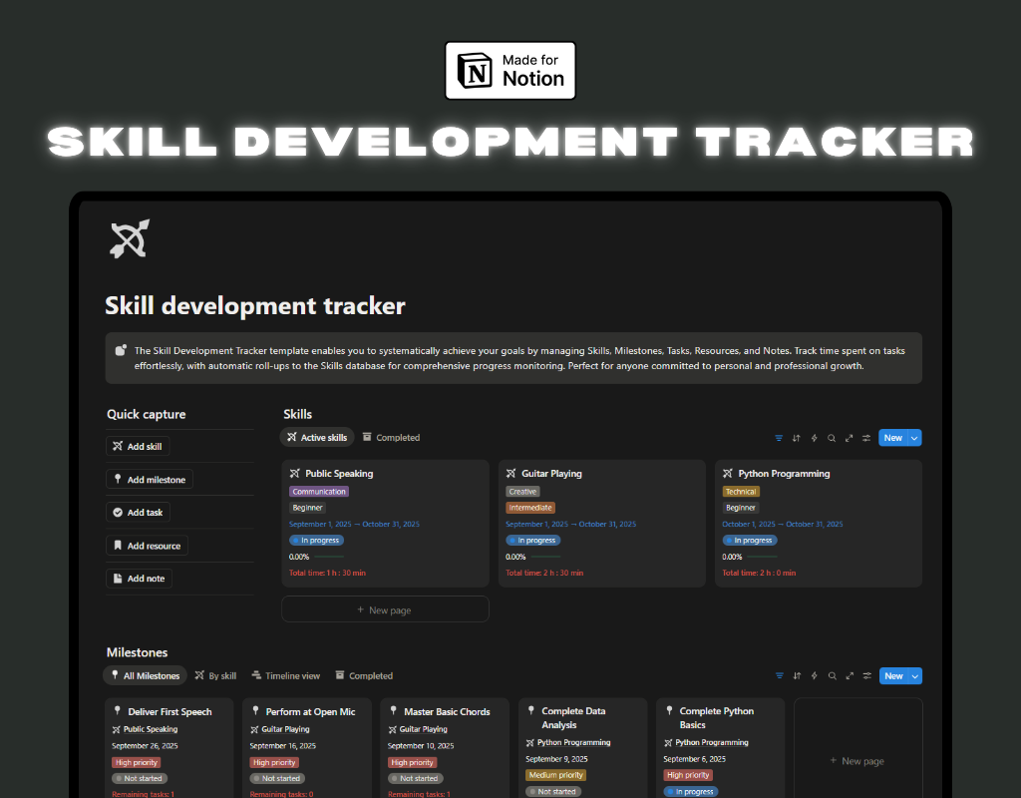The height and width of the screenshot is (798, 1021).
Task: Click Intermediate tag on Guitar Playing
Action: [530, 508]
